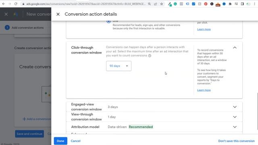Bookmark this page with the star icon

tap(161, 4)
